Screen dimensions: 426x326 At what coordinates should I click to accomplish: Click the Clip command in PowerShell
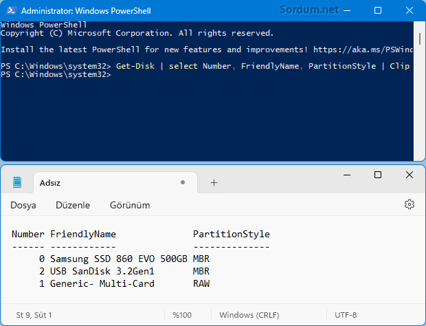(x=399, y=66)
